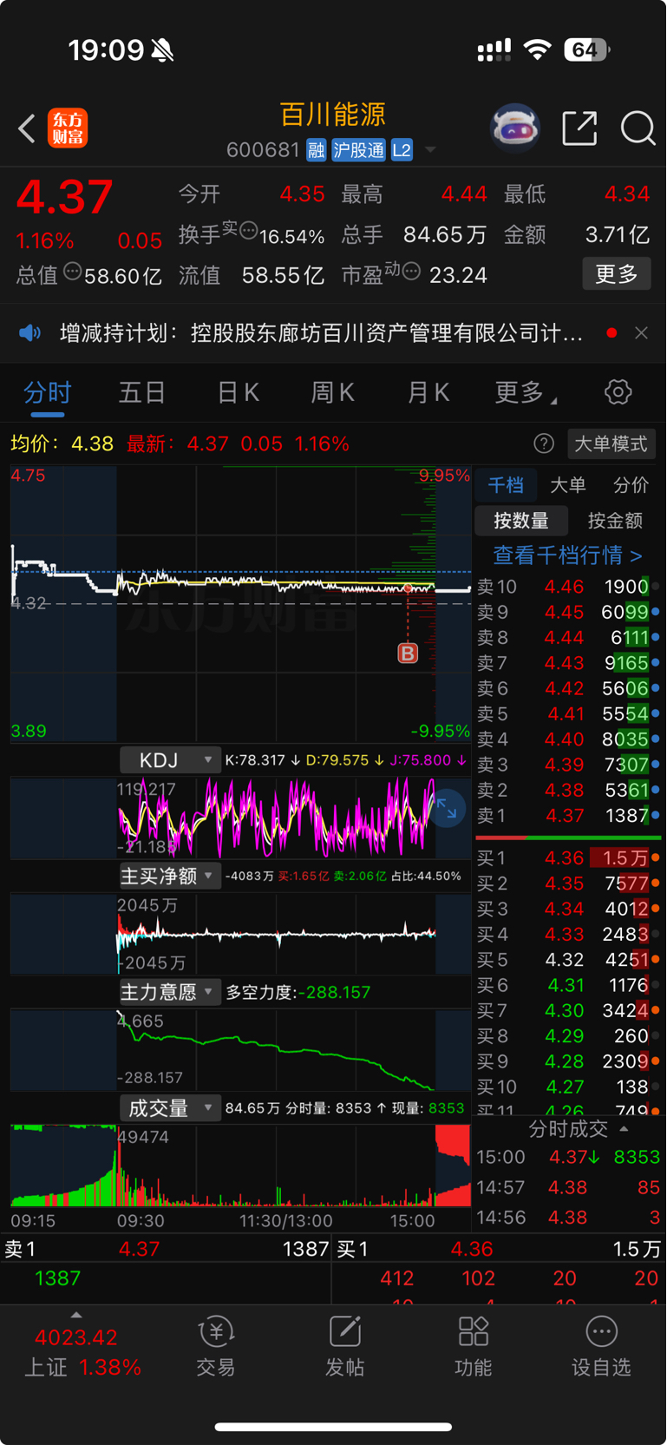Open the help question mark icon

point(544,444)
